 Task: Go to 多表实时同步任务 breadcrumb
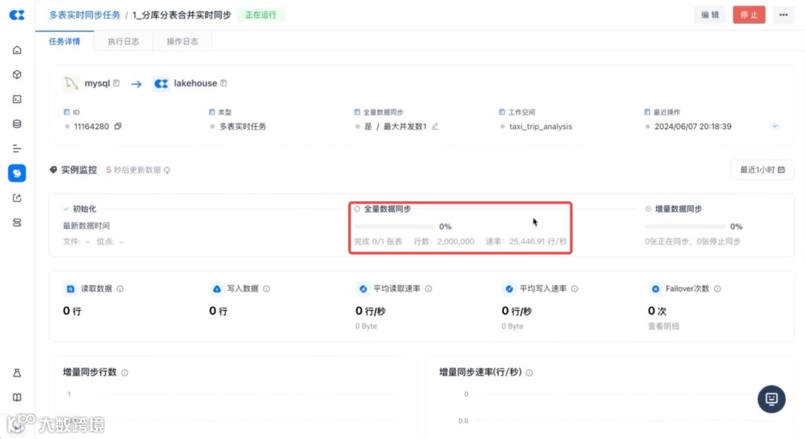point(85,15)
